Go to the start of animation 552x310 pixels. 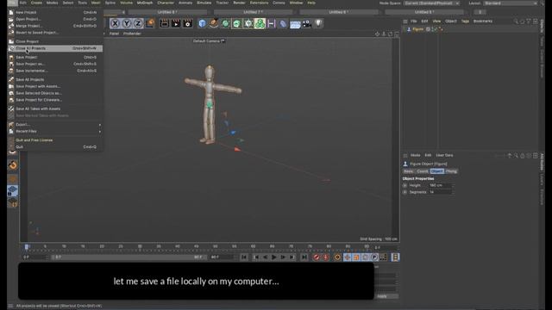[244, 257]
